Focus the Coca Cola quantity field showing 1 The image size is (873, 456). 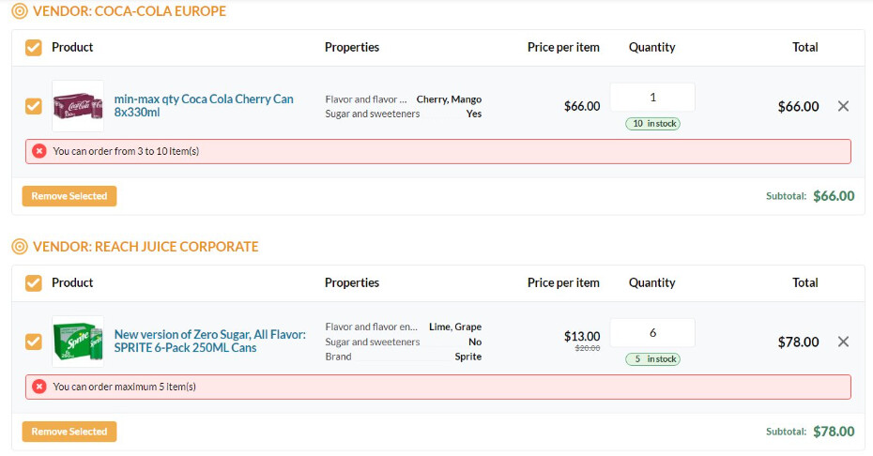652,98
